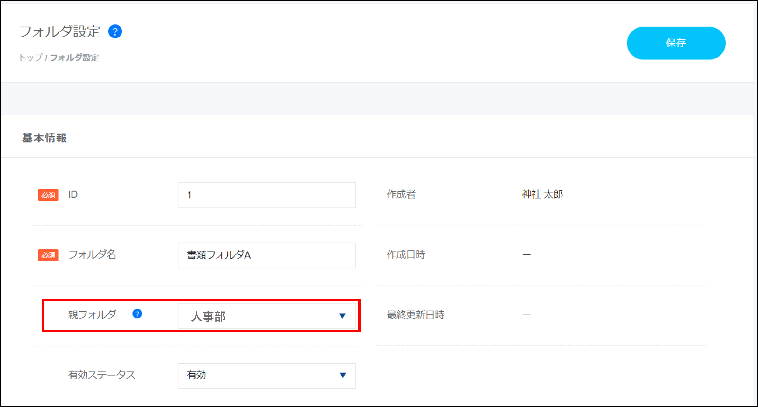Click the 作成日時 label
The height and width of the screenshot is (407, 758).
(x=406, y=254)
